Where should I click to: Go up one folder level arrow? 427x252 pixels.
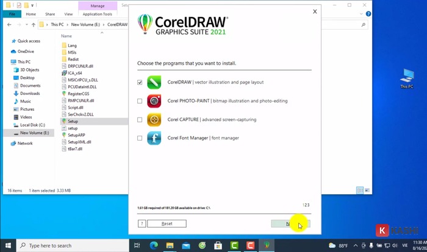coord(33,25)
